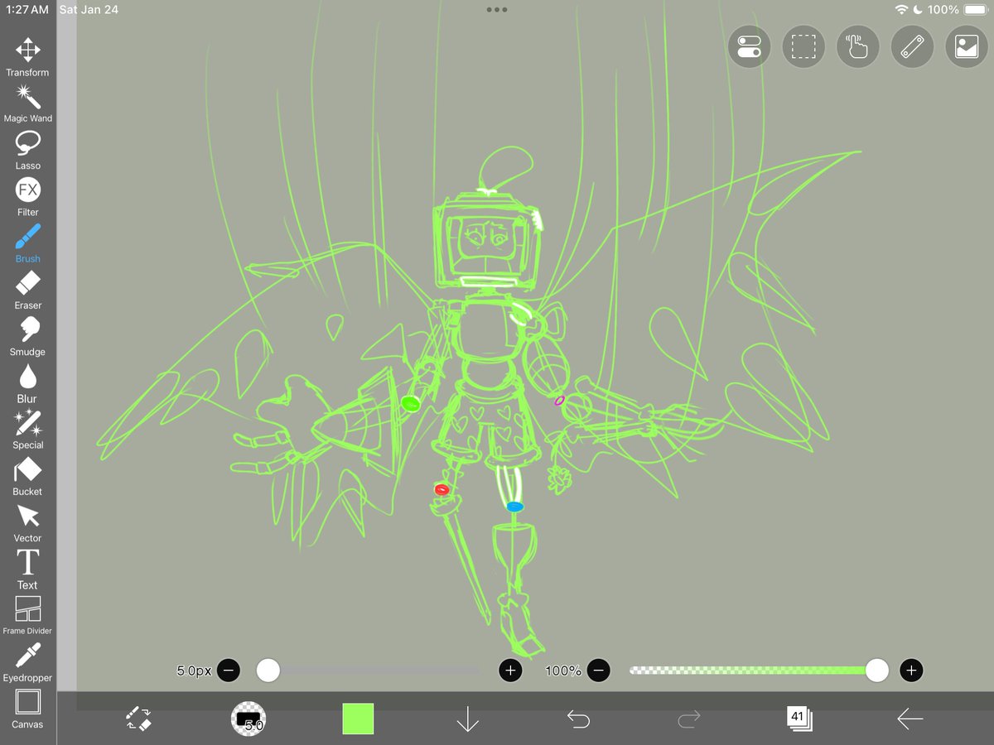Open brush settings showing 5.0
This screenshot has width=994, height=745.
click(248, 719)
